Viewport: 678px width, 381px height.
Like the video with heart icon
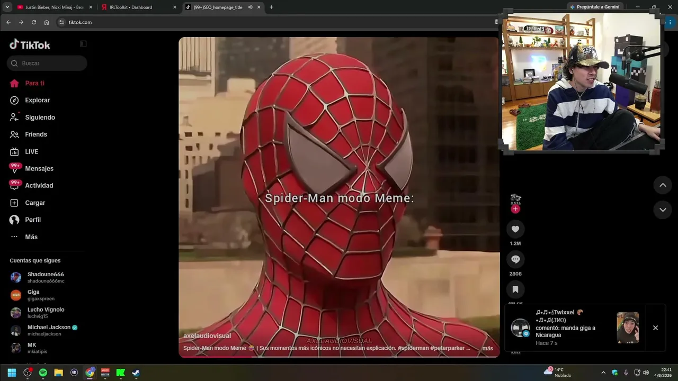point(515,229)
